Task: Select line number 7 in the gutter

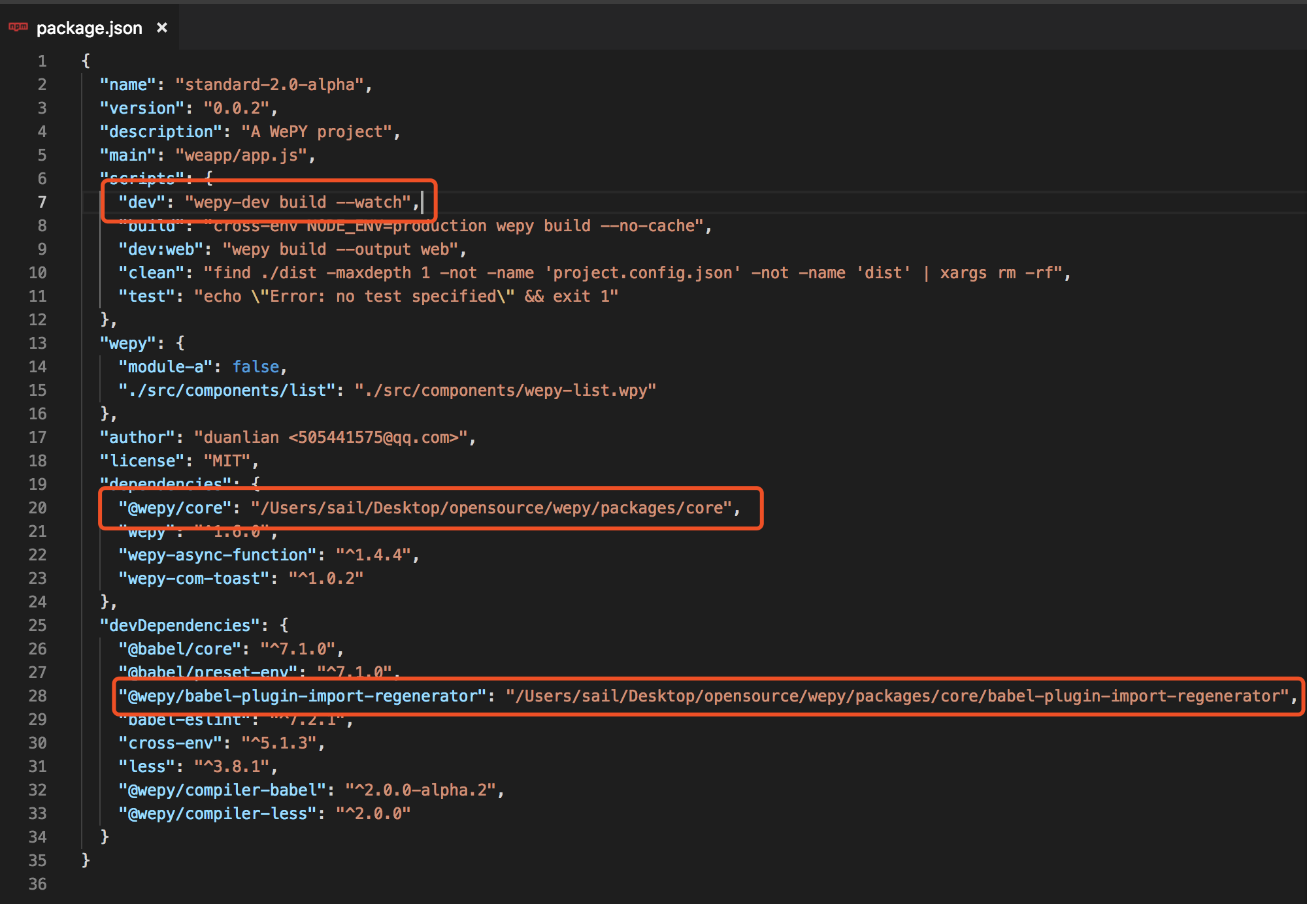Action: tap(42, 202)
